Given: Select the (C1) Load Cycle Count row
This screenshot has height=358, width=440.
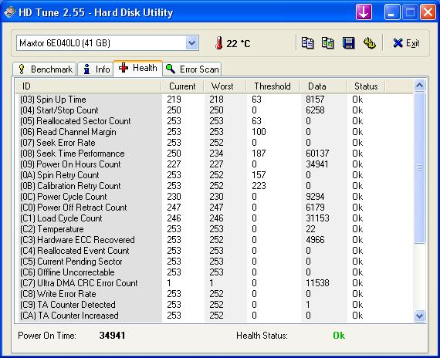Looking at the screenshot, I should tap(215, 218).
